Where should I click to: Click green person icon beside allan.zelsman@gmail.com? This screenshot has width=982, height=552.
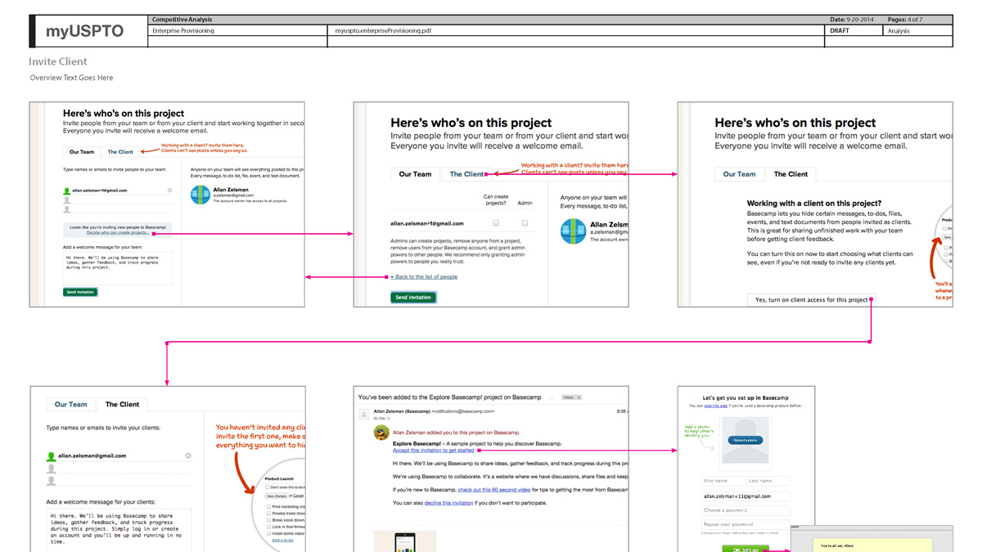coord(52,456)
